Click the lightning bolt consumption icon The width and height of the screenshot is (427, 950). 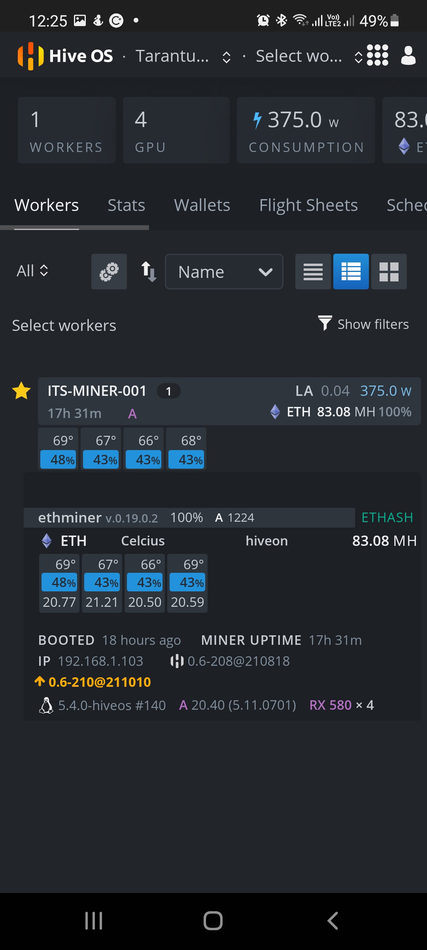(x=257, y=120)
